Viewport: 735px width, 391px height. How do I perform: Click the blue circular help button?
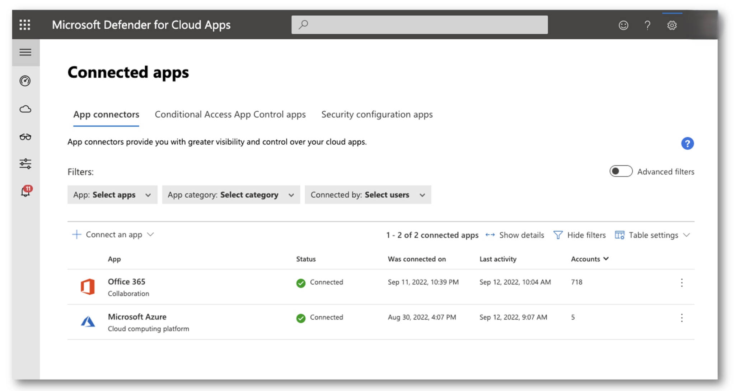pyautogui.click(x=687, y=144)
